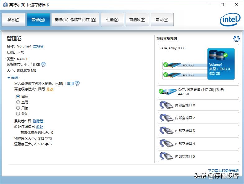Click the 逻辑扇区大小: 512 字节 text
The image size is (244, 184).
pos(33,144)
